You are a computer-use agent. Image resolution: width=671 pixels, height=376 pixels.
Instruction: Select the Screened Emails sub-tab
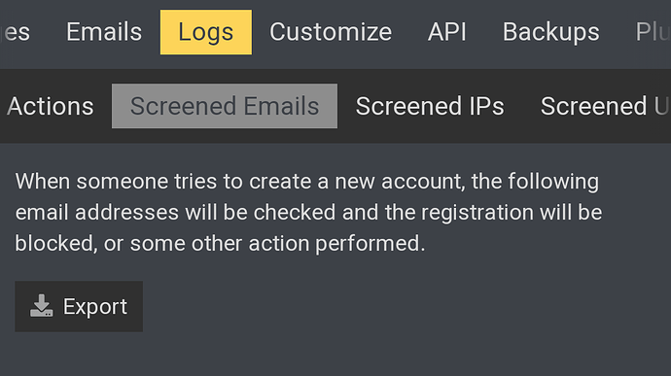coord(225,106)
